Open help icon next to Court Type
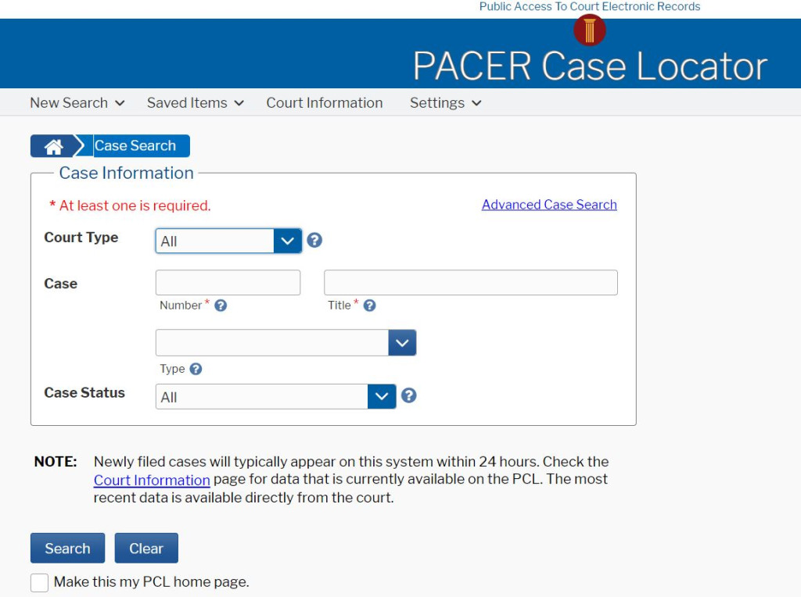The width and height of the screenshot is (801, 597). [x=314, y=241]
